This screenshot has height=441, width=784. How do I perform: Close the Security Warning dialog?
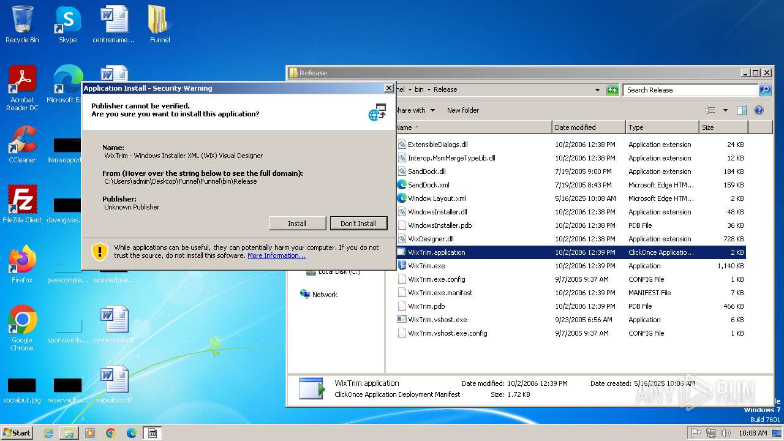(x=388, y=88)
